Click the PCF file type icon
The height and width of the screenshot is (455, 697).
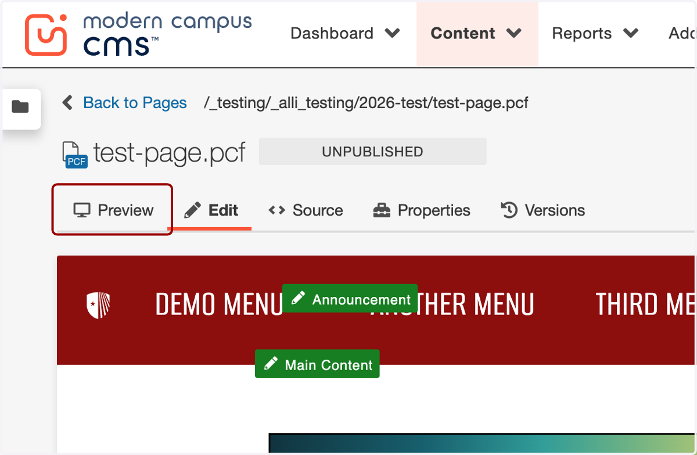(x=75, y=154)
